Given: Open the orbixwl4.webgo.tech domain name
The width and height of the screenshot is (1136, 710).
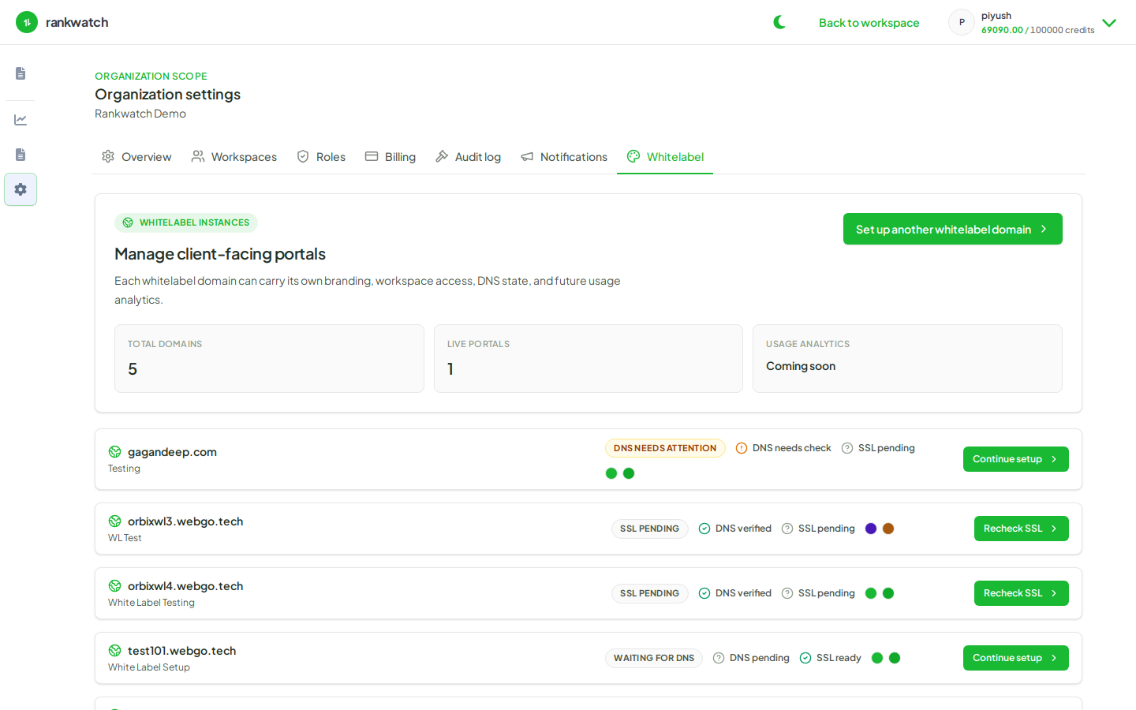Looking at the screenshot, I should (185, 586).
